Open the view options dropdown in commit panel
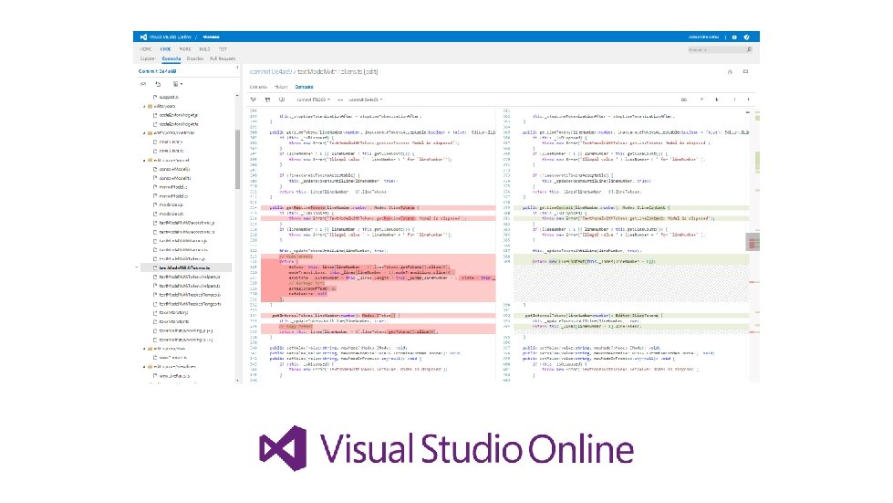Viewport: 893px width, 503px height. tap(177, 84)
